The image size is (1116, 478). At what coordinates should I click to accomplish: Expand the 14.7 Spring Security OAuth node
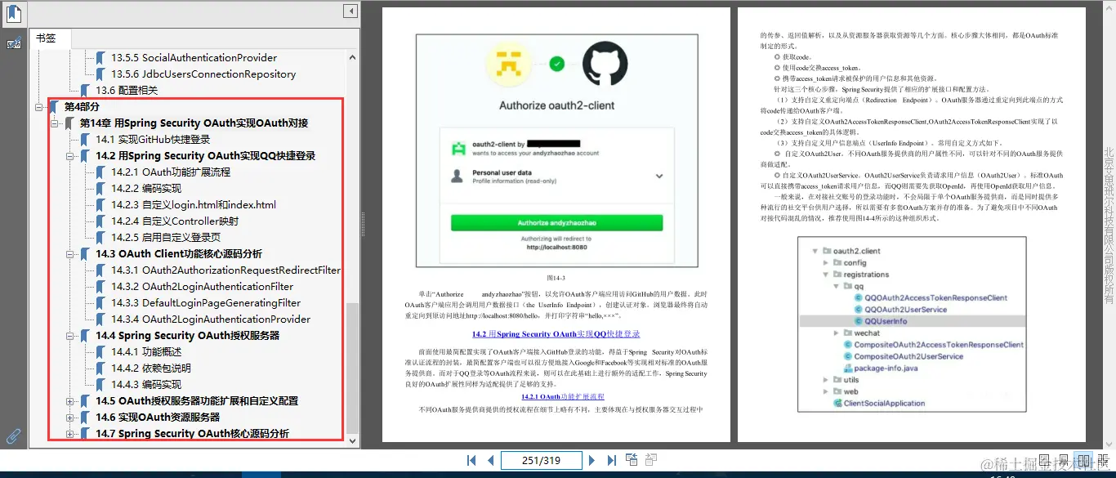click(x=69, y=433)
